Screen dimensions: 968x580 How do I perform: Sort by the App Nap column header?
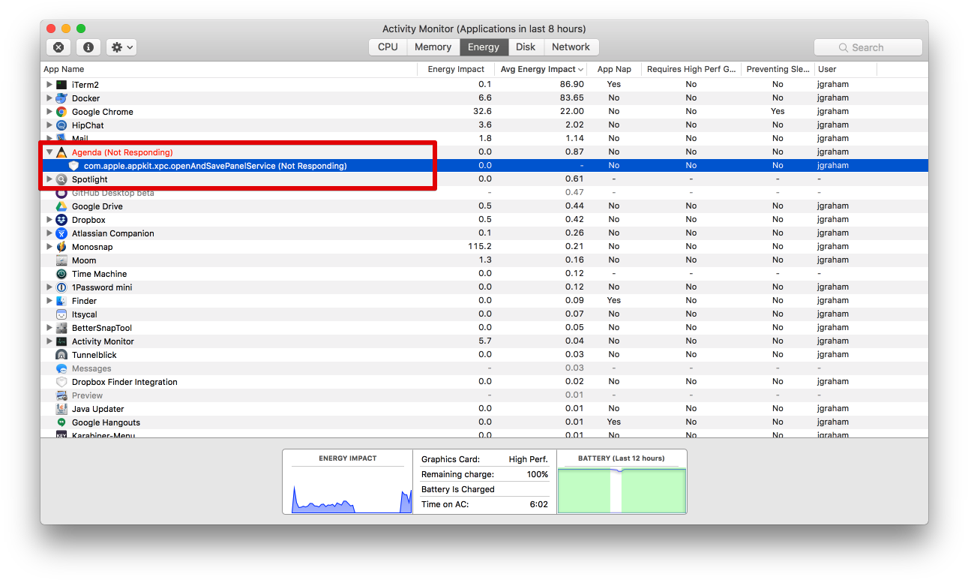click(614, 69)
